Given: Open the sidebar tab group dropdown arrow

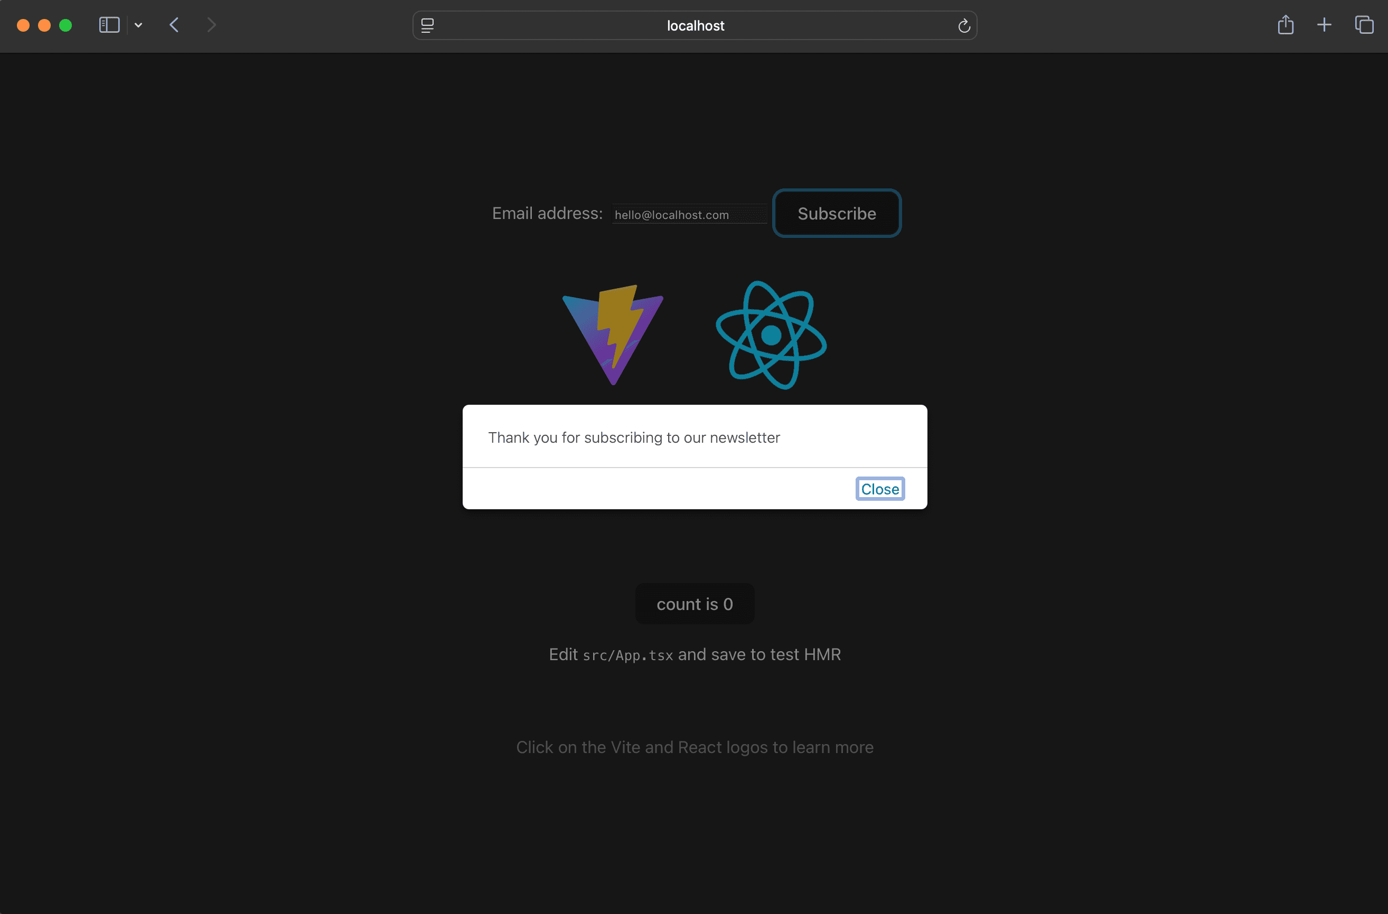Looking at the screenshot, I should 138,25.
